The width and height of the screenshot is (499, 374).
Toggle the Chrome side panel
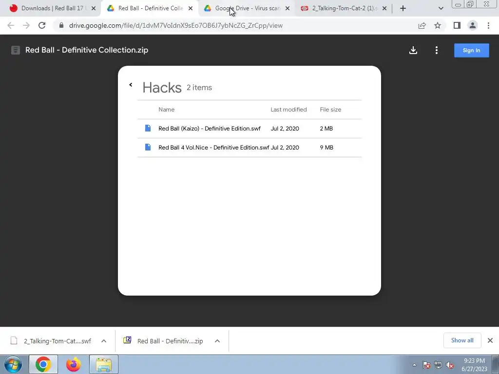pyautogui.click(x=457, y=25)
